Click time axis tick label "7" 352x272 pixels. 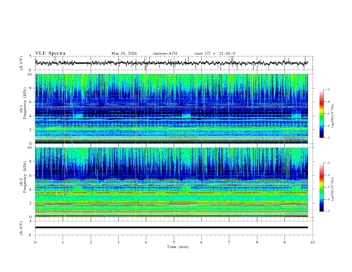coord(229,242)
